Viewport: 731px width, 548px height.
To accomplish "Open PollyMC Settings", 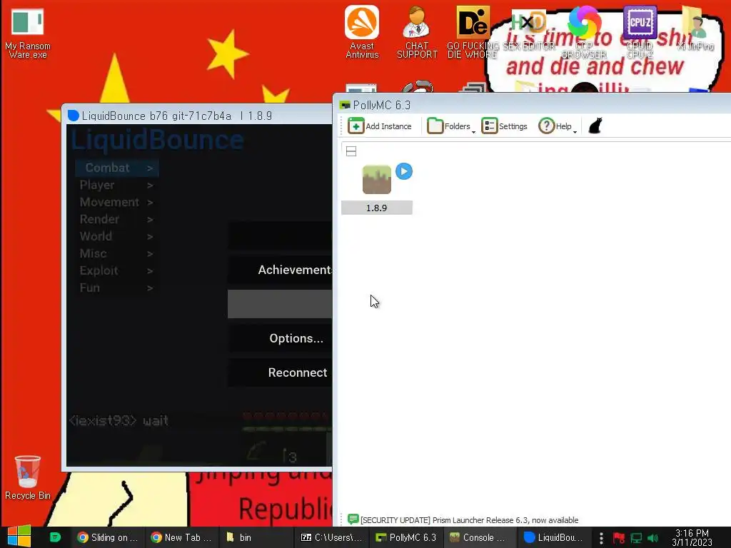I will tap(505, 126).
